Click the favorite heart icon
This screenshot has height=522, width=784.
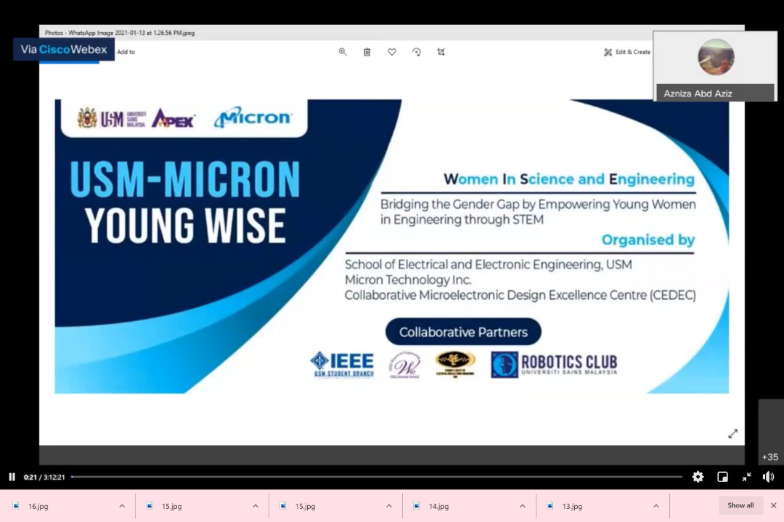[x=392, y=52]
